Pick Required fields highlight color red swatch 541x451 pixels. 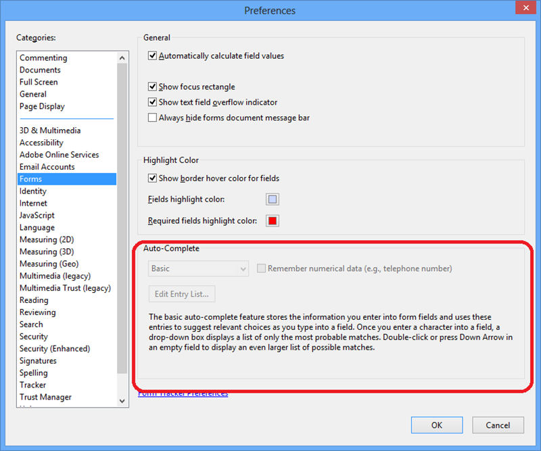pos(272,221)
